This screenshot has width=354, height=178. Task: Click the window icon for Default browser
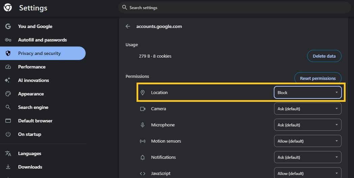coord(8,121)
